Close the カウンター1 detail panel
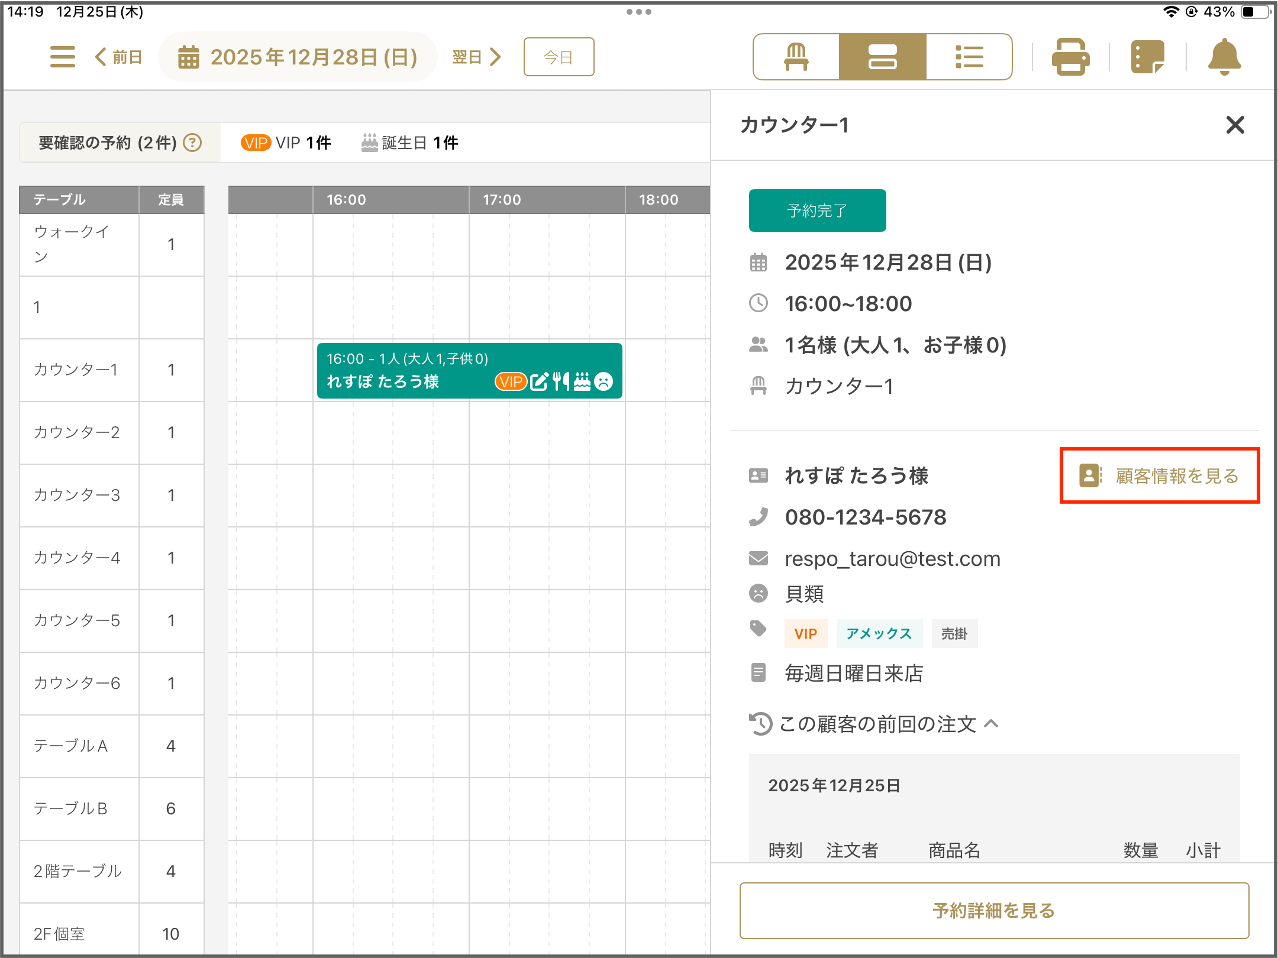This screenshot has height=958, width=1278. tap(1235, 125)
